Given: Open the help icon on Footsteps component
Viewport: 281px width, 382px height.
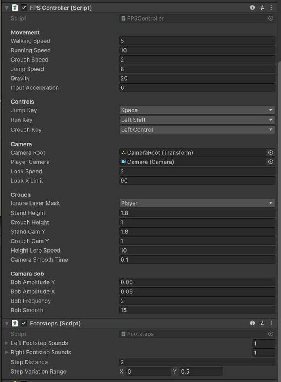Looking at the screenshot, I should pos(252,323).
